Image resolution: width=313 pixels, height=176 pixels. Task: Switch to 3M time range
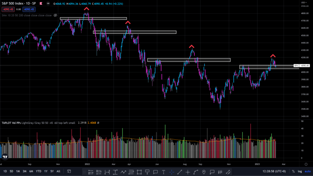pos(25,171)
